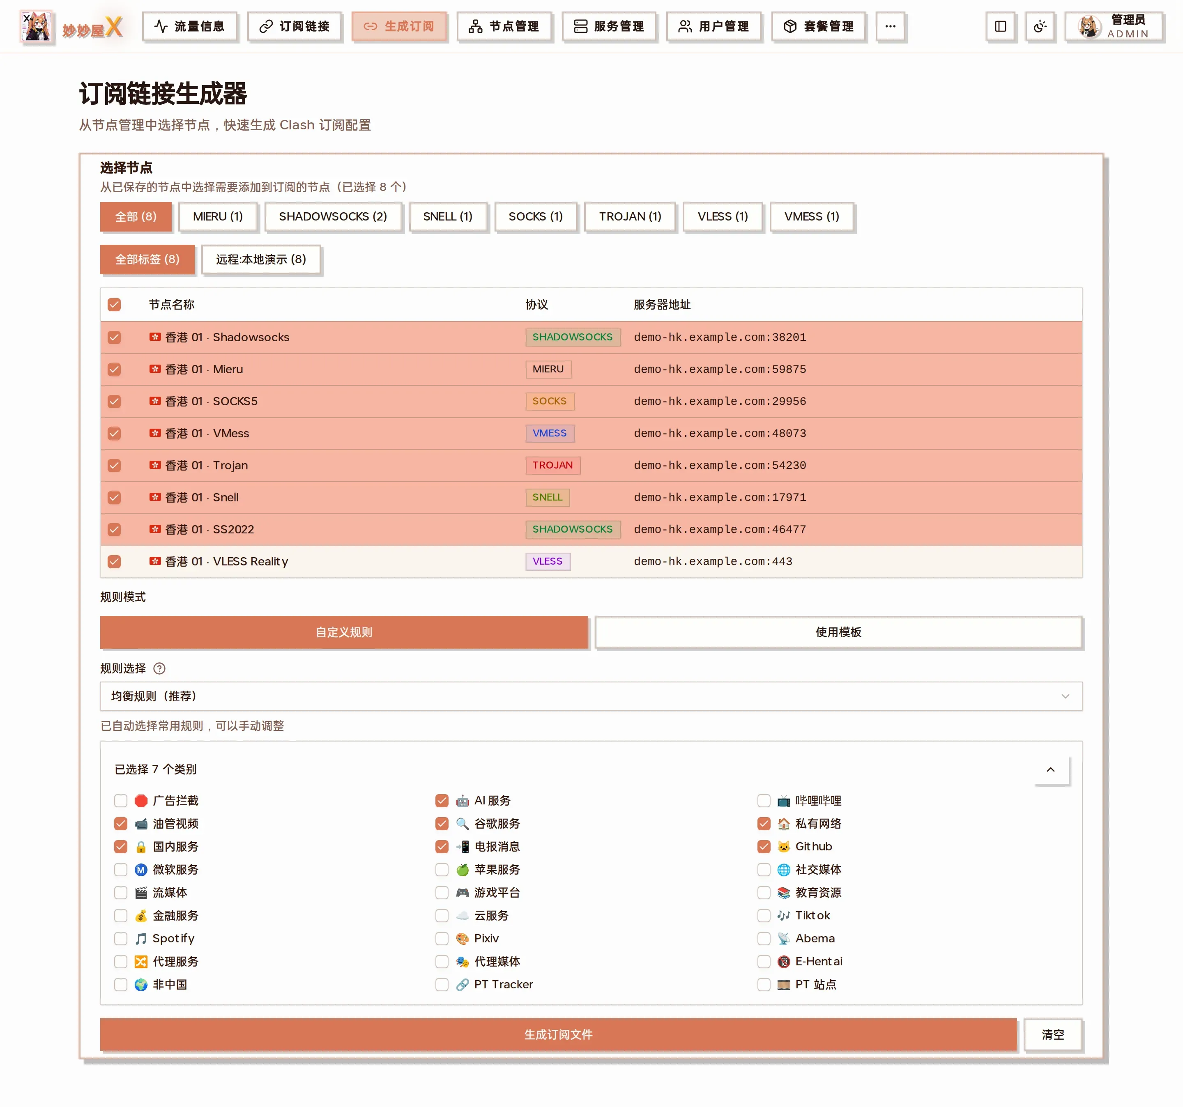Click the music note icon for Spotify
The width and height of the screenshot is (1183, 1107).
click(x=141, y=938)
